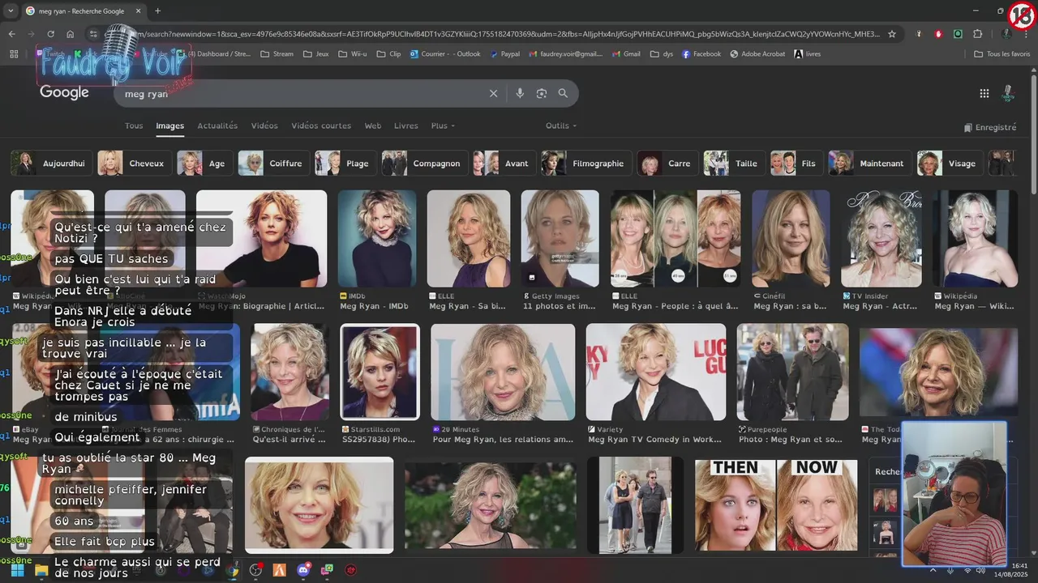Open the orange app icon in taskbar
Image resolution: width=1038 pixels, height=583 pixels.
coord(280,570)
